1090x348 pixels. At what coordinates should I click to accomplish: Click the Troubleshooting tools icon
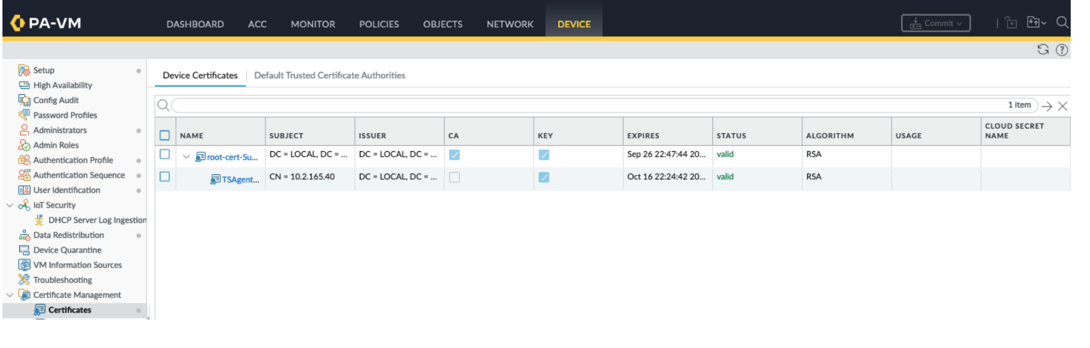[24, 280]
